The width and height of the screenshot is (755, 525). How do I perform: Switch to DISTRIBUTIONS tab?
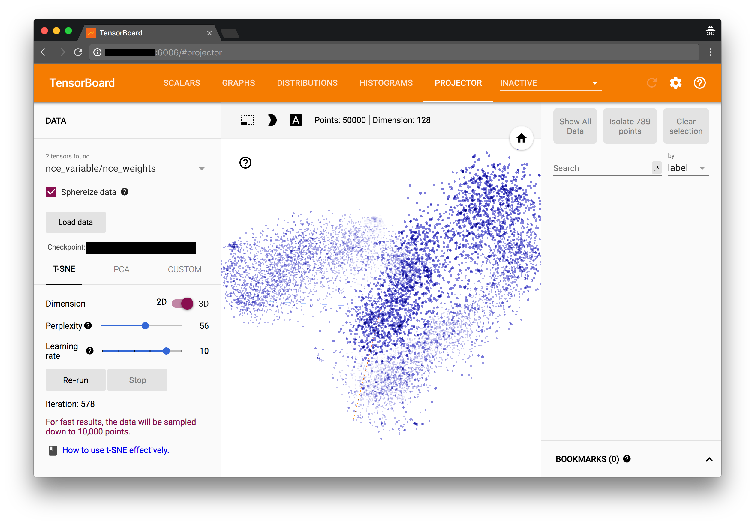point(307,83)
